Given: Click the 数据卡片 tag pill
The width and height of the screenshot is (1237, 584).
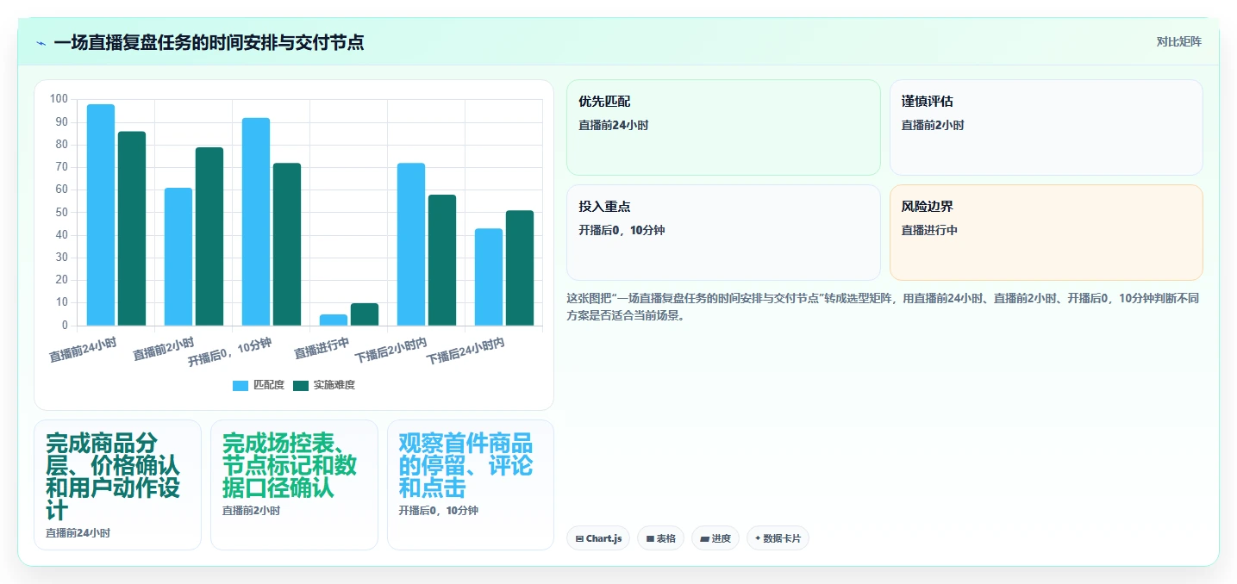Looking at the screenshot, I should tap(778, 538).
